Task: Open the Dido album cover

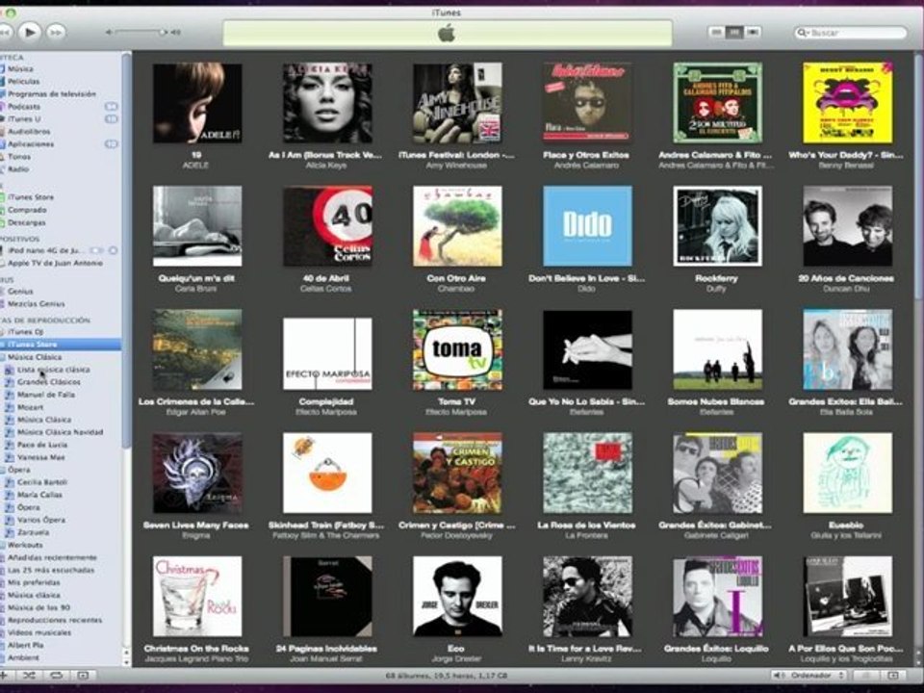Action: [x=587, y=226]
